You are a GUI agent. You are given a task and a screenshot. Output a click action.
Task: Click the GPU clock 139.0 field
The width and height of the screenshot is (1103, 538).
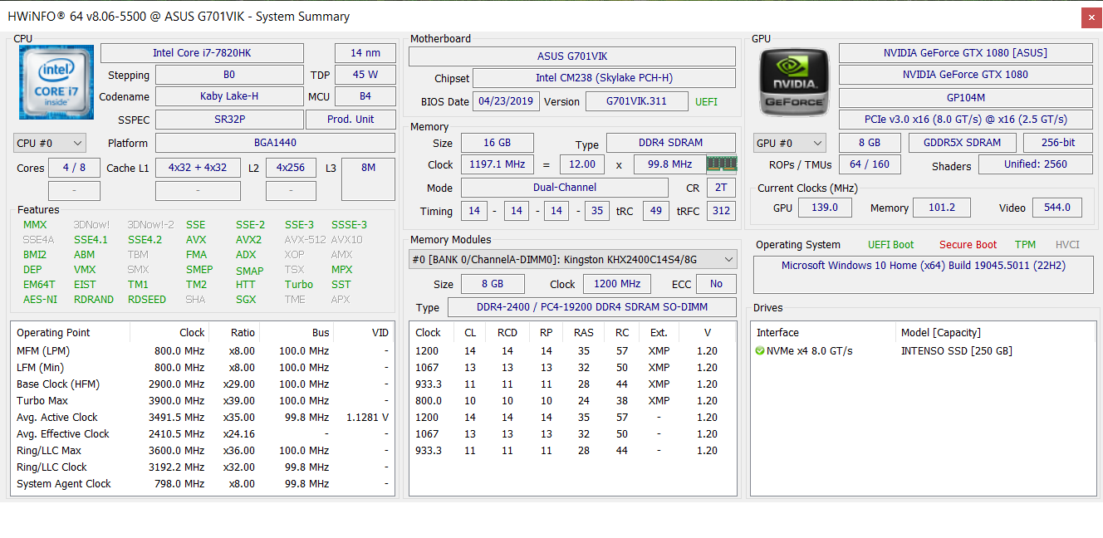pos(825,208)
